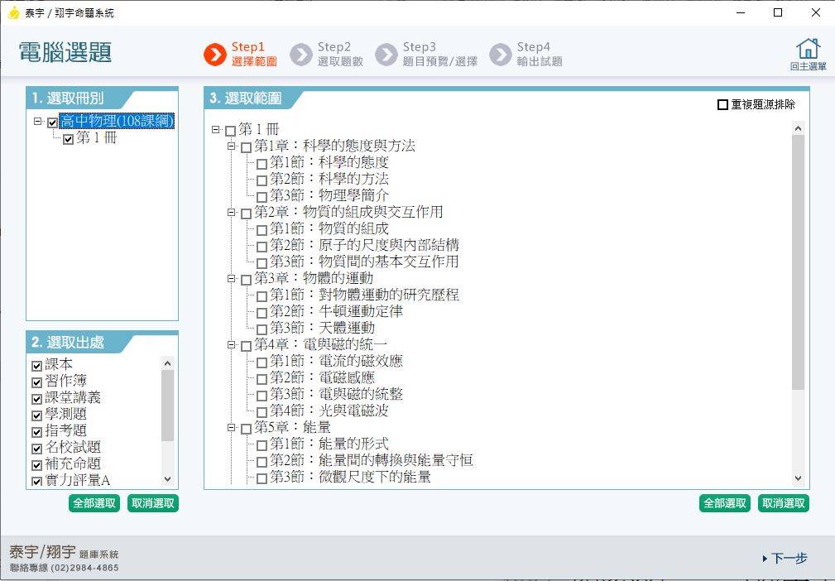835x581 pixels.
Task: Click the app icon in title bar
Action: pos(14,12)
